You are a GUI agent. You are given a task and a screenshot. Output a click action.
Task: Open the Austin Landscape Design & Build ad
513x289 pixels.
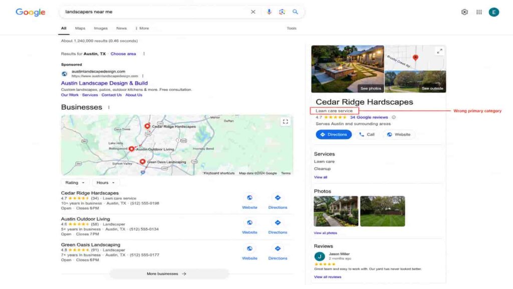point(104,83)
